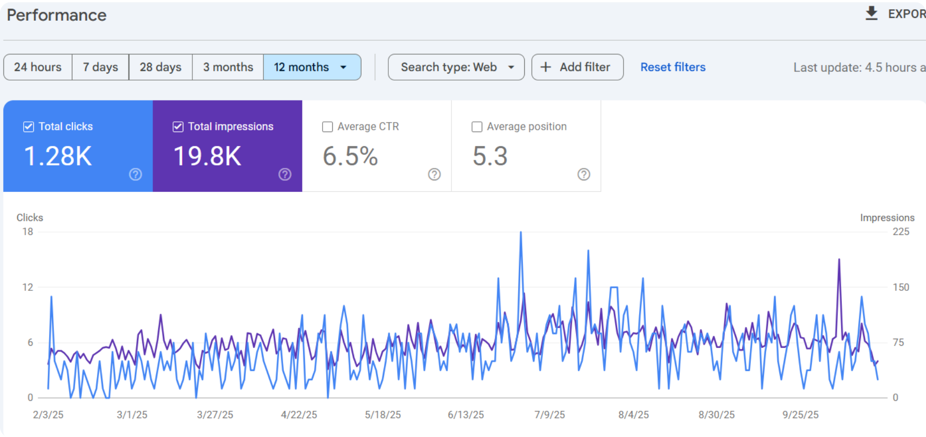The height and width of the screenshot is (437, 926).
Task: Choose the 28 days date range
Action: point(161,67)
